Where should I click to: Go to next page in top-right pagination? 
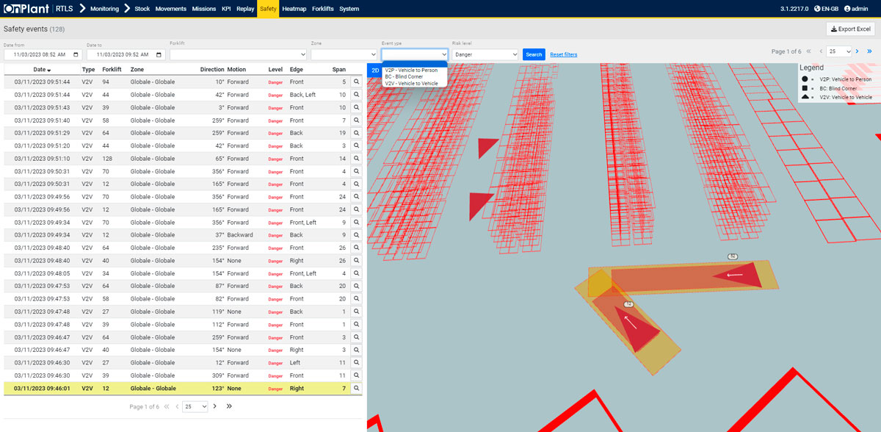coord(857,51)
